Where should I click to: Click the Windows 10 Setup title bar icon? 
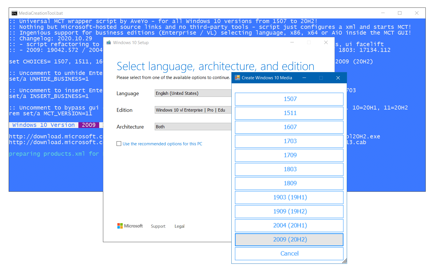(x=109, y=42)
